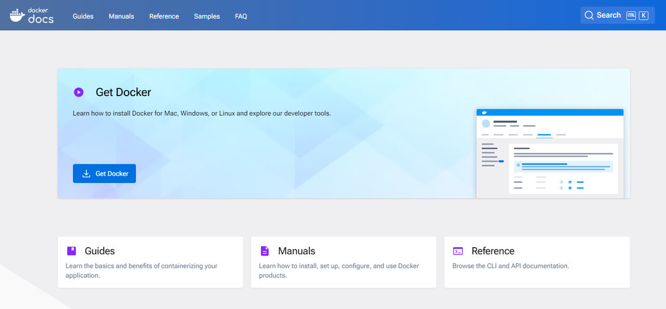
Task: Open the Manuals card heading
Action: click(297, 251)
